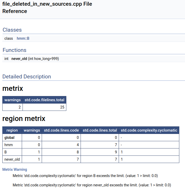Select the global row in the region table

(9, 137)
